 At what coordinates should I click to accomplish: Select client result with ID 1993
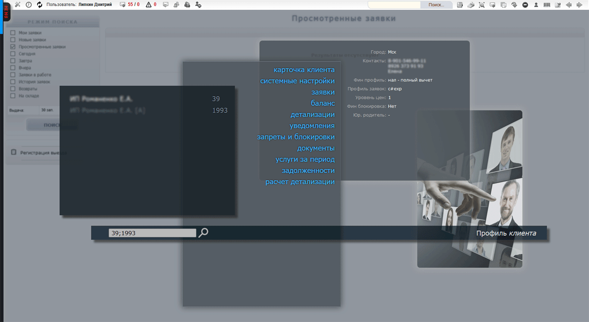tap(147, 111)
